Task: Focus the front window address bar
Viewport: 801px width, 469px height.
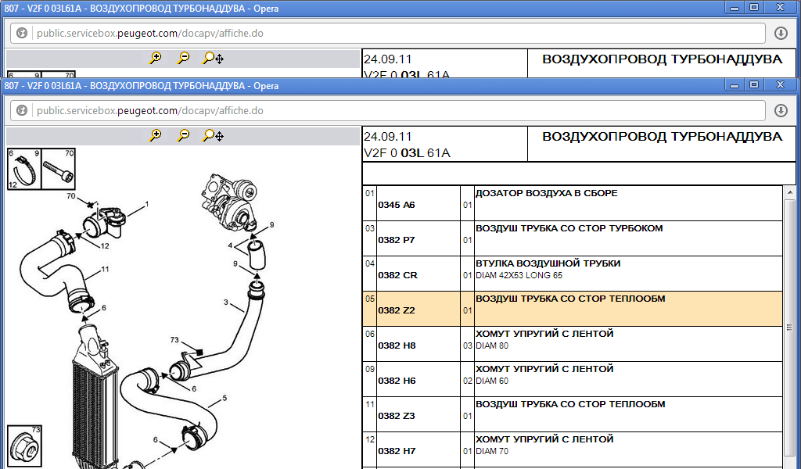Action: 391,111
